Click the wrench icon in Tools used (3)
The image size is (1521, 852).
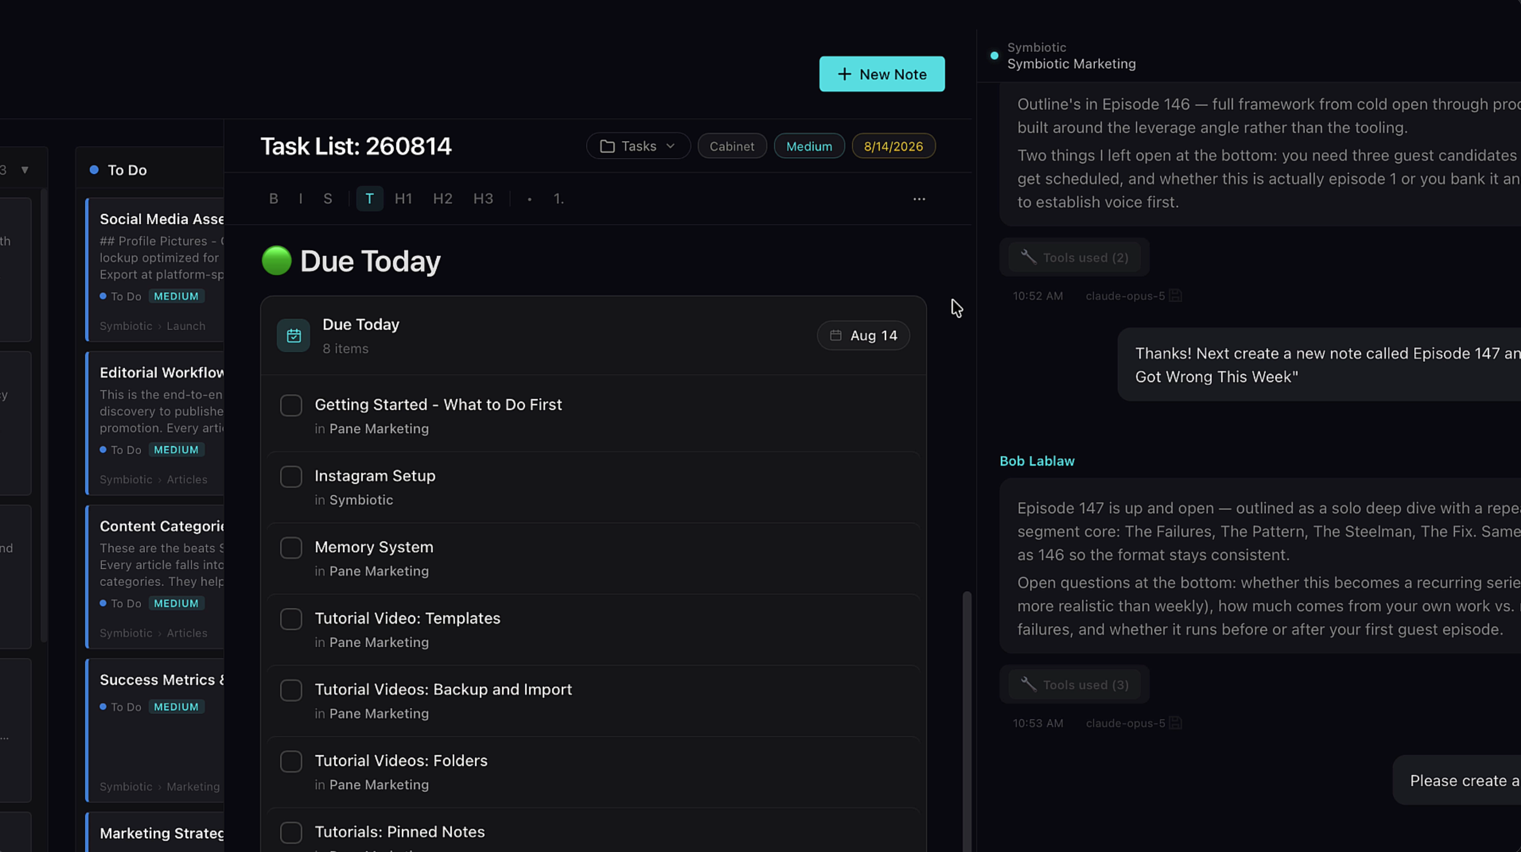tap(1029, 684)
